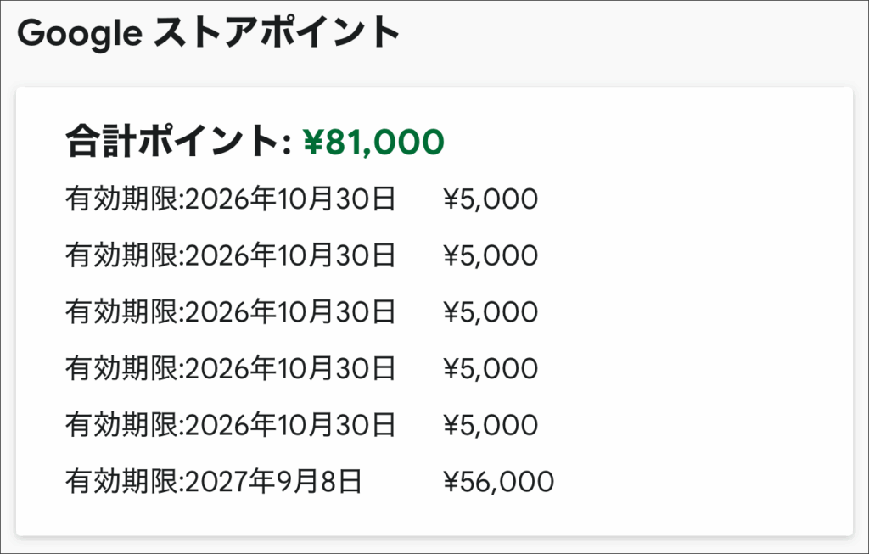869x554 pixels.
Task: Select the third row's ¥5,000 amount
Action: pos(491,312)
